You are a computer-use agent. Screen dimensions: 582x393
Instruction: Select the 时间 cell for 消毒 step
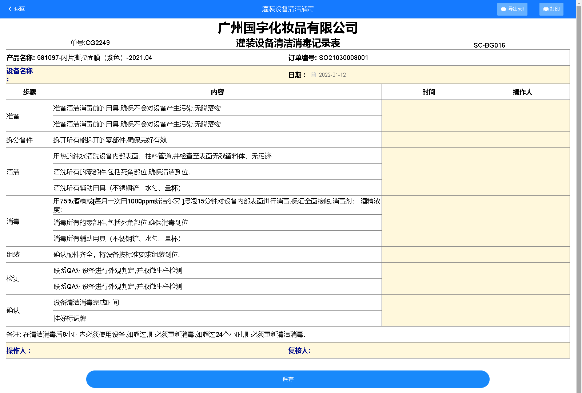tap(428, 221)
